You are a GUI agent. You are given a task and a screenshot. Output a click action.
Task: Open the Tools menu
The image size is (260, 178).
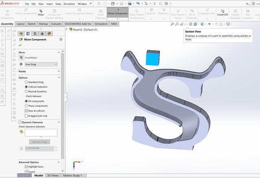click(x=58, y=4)
